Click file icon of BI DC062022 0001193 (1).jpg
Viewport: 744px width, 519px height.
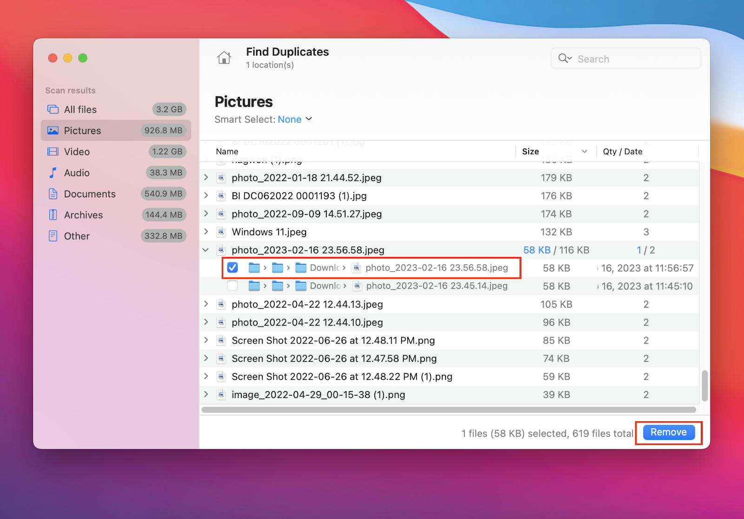(x=221, y=195)
